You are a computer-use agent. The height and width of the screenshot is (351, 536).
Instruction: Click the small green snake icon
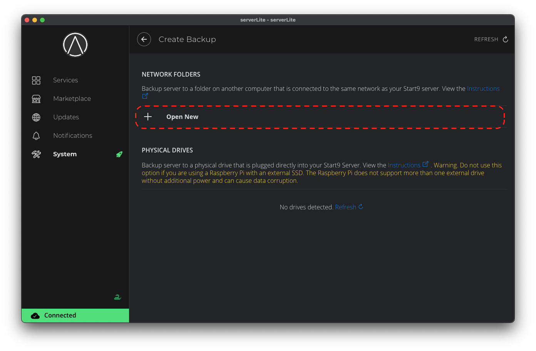[117, 297]
